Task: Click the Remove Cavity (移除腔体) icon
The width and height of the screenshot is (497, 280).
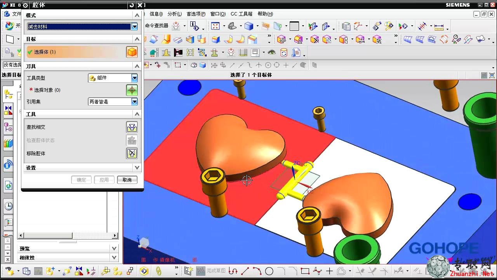Action: (x=132, y=153)
